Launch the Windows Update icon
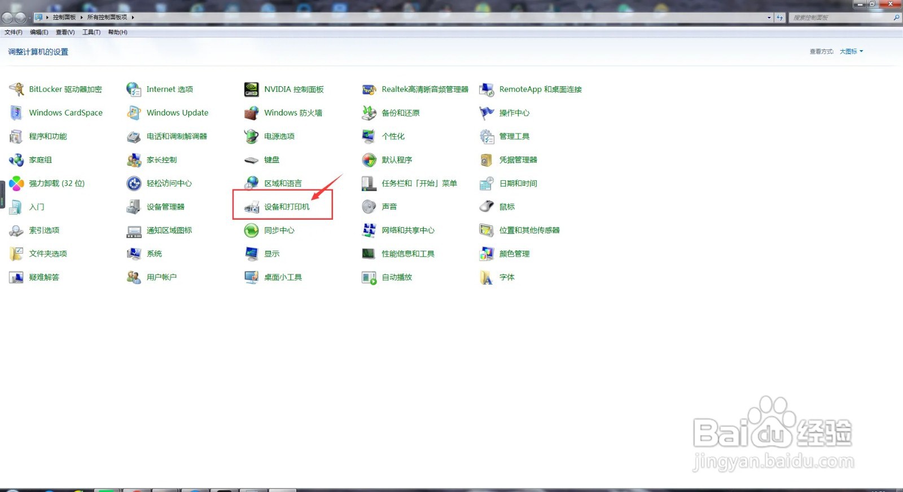The height and width of the screenshot is (492, 903). click(x=134, y=113)
